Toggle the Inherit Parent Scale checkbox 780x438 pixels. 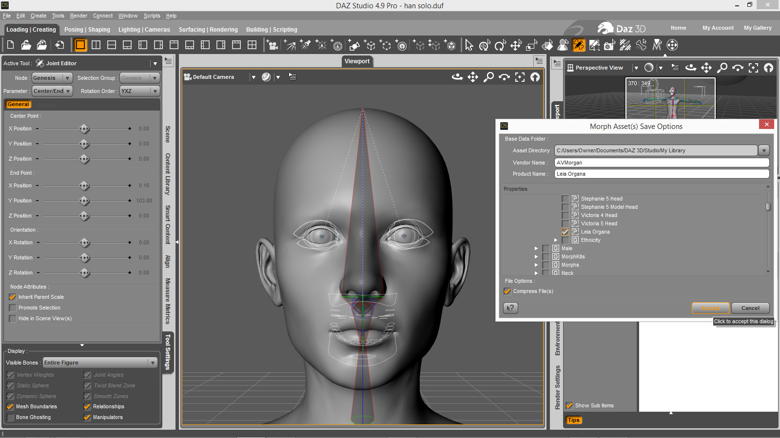13,297
